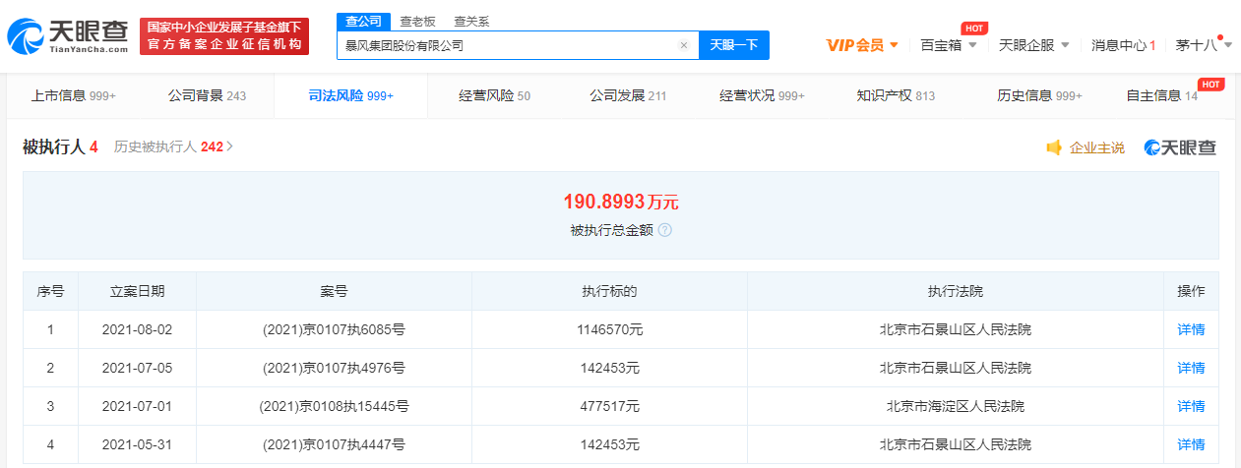The height and width of the screenshot is (468, 1241).
Task: Click the TianYanCha logo icon
Action: coord(28,36)
